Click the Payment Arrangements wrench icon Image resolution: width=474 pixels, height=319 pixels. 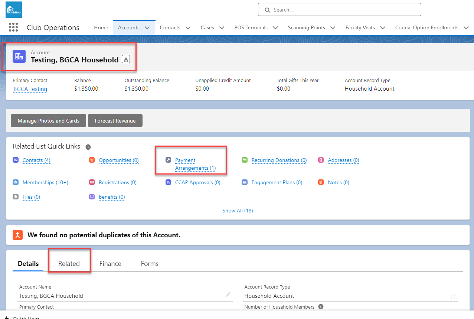(168, 160)
